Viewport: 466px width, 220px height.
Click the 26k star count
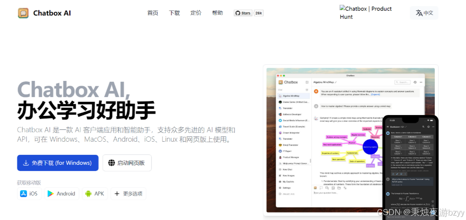point(258,13)
